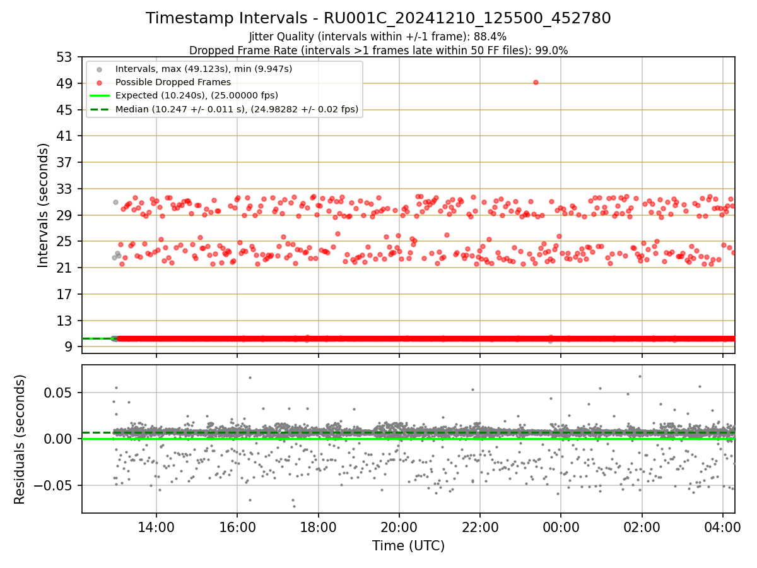Screen dimensions: 757x568
Task: Click the 'Expected (10.240s), (25.00000 fps)' legend entry
Action: pyautogui.click(x=197, y=95)
